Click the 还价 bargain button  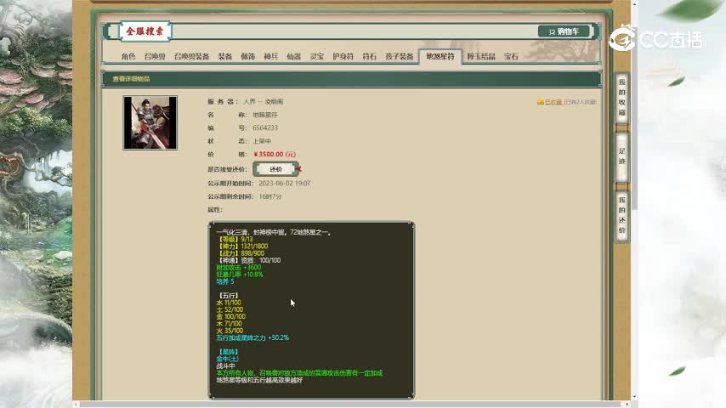click(276, 169)
